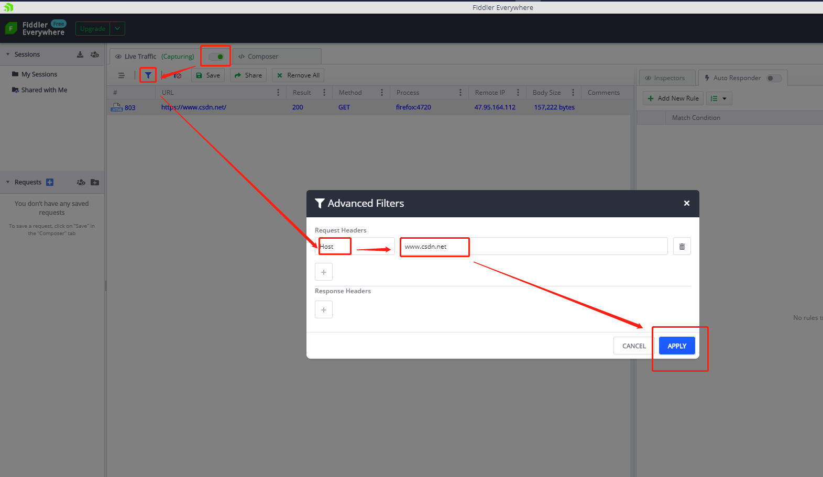This screenshot has width=823, height=477.
Task: Click the Share button
Action: pos(248,75)
